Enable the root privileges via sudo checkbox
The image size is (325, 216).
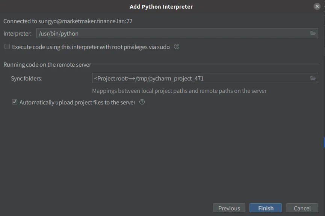click(x=7, y=47)
